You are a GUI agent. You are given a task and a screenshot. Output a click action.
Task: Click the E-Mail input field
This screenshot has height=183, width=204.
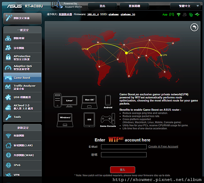(x=124, y=147)
